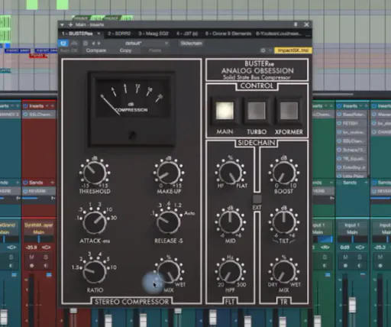Click the yellow ImpactGX control link button
Image resolution: width=391 pixels, height=327 pixels.
(293, 50)
